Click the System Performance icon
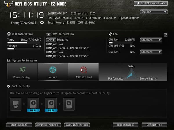This screenshot has width=174, height=130. (x=9, y=60)
